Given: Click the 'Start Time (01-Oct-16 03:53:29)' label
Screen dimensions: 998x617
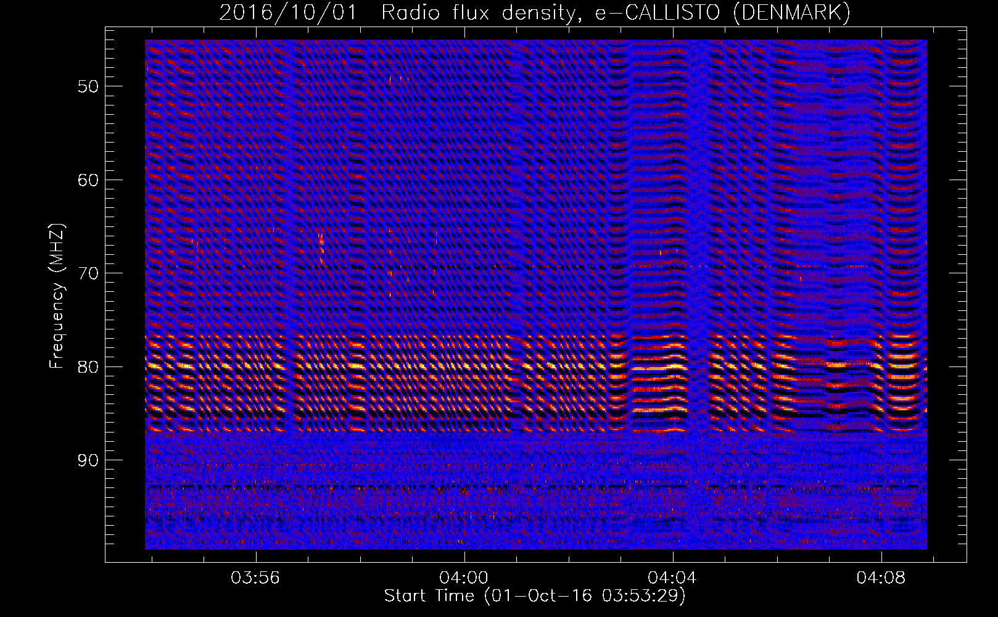Looking at the screenshot, I should pos(535,596).
